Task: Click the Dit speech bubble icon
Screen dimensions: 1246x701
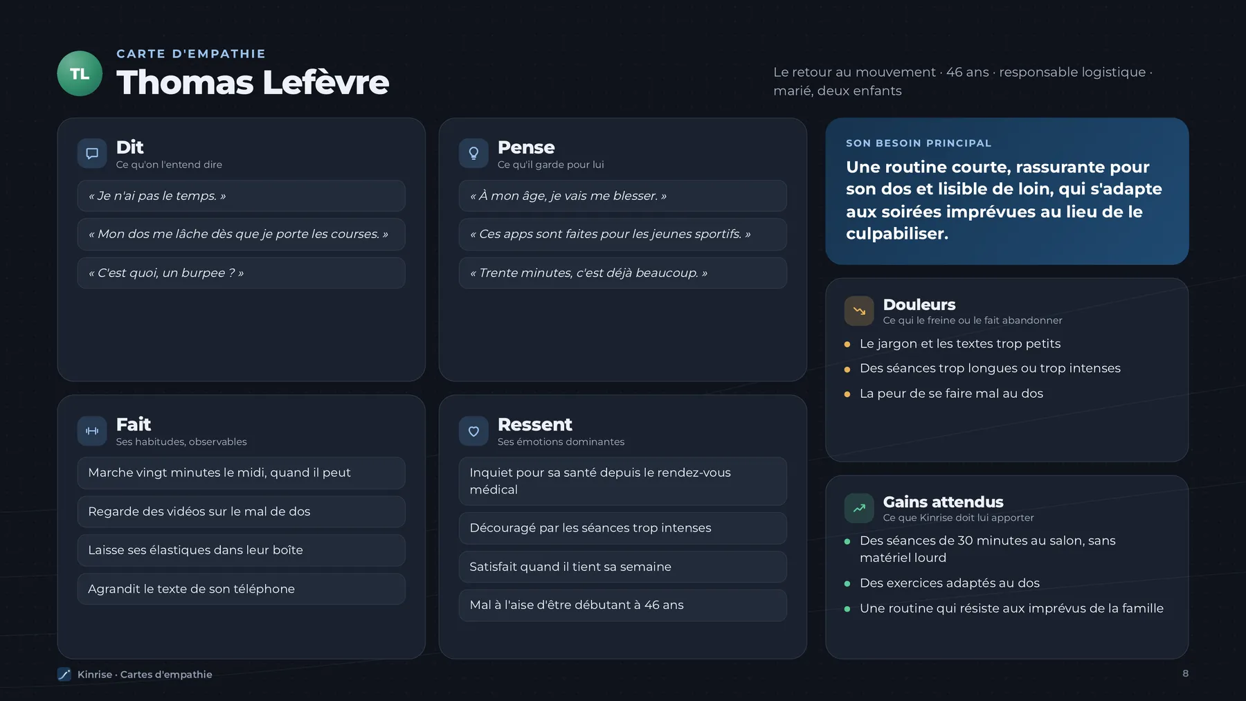Action: click(92, 154)
